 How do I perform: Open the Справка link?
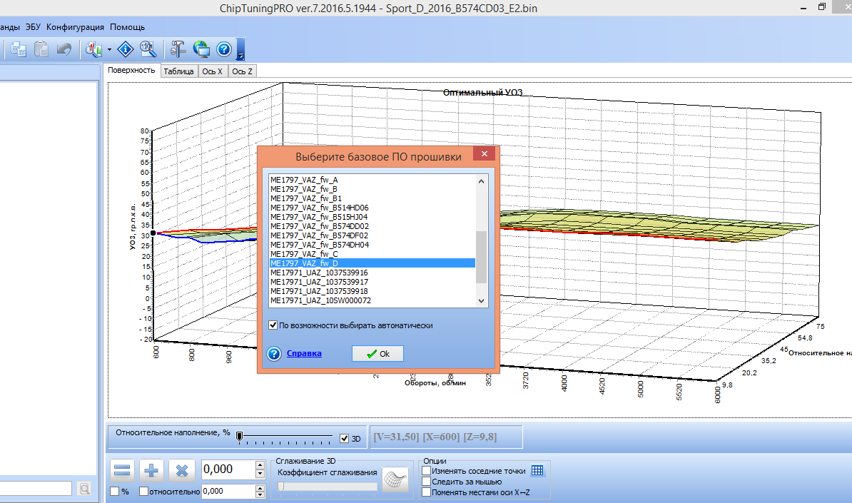pos(304,353)
